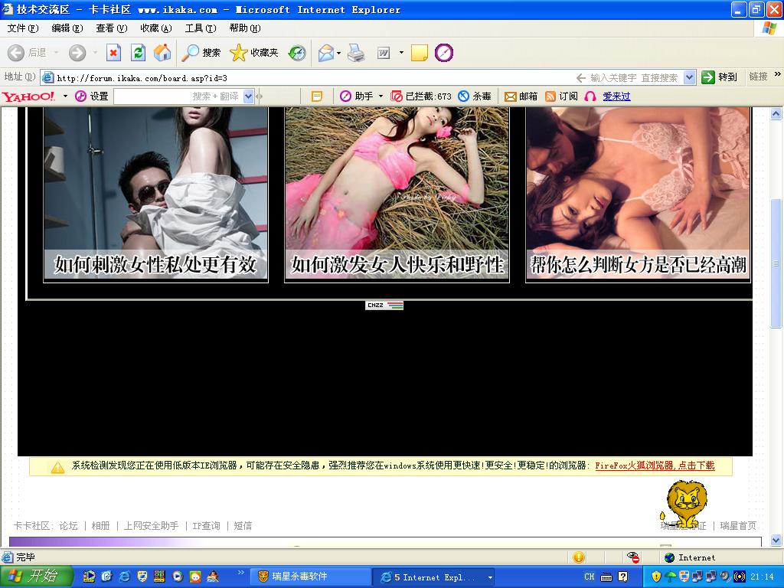Open the Yahoo search box dropdown arrow
Screen dimensions: 784x588
(248, 96)
